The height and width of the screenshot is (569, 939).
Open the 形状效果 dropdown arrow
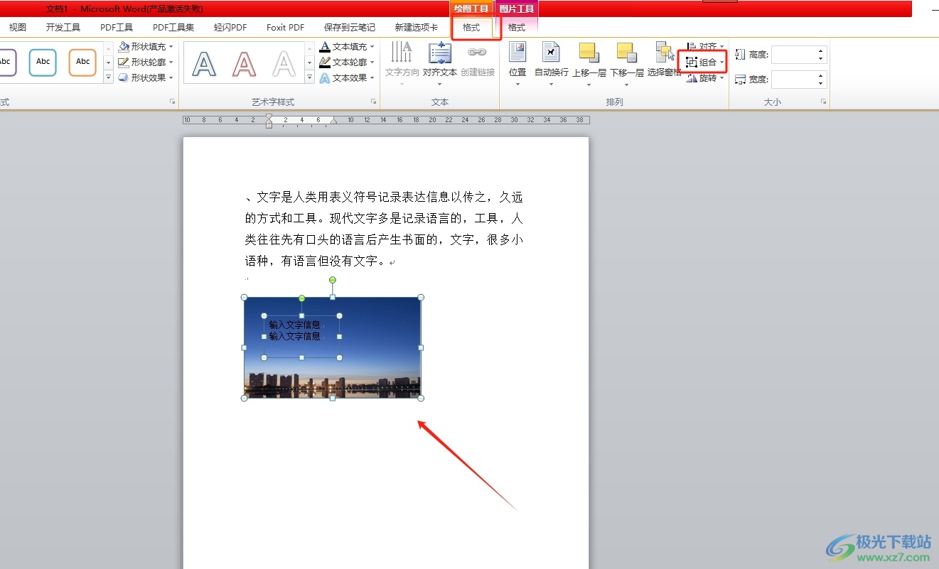point(171,78)
